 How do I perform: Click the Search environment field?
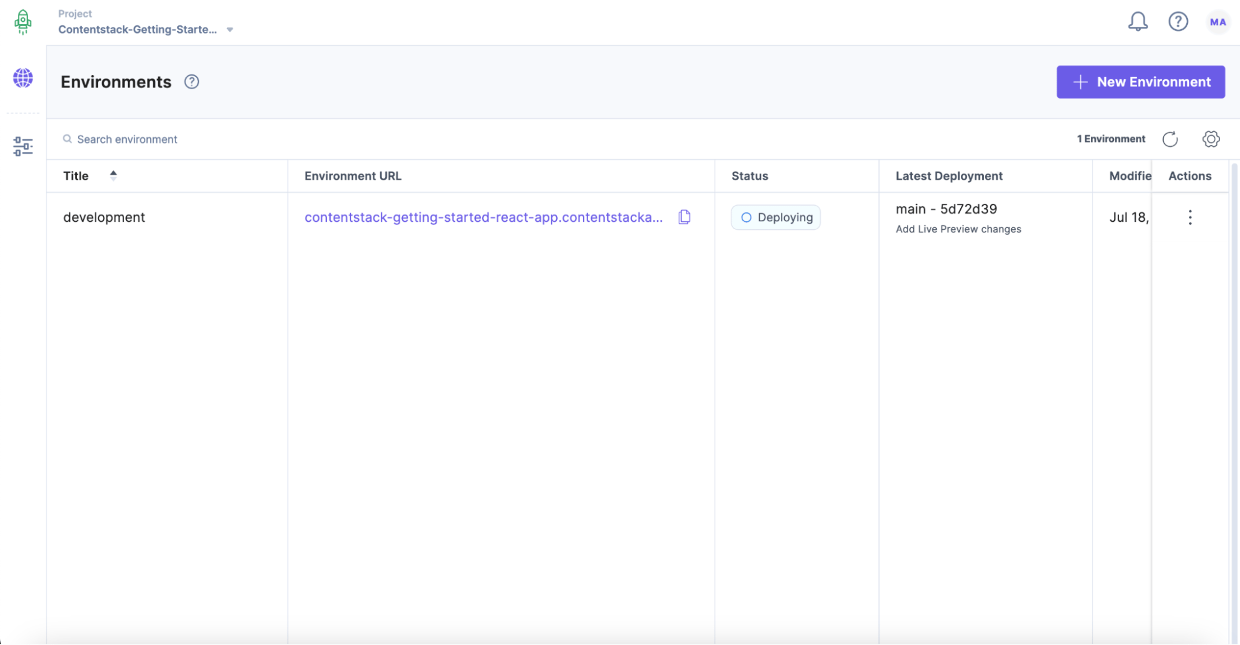pos(127,139)
